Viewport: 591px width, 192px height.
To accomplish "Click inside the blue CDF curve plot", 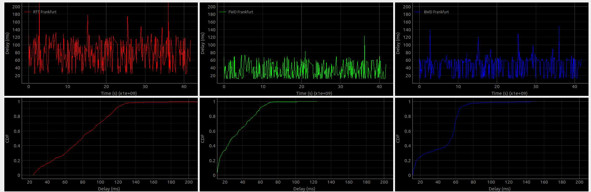I will click(x=500, y=139).
